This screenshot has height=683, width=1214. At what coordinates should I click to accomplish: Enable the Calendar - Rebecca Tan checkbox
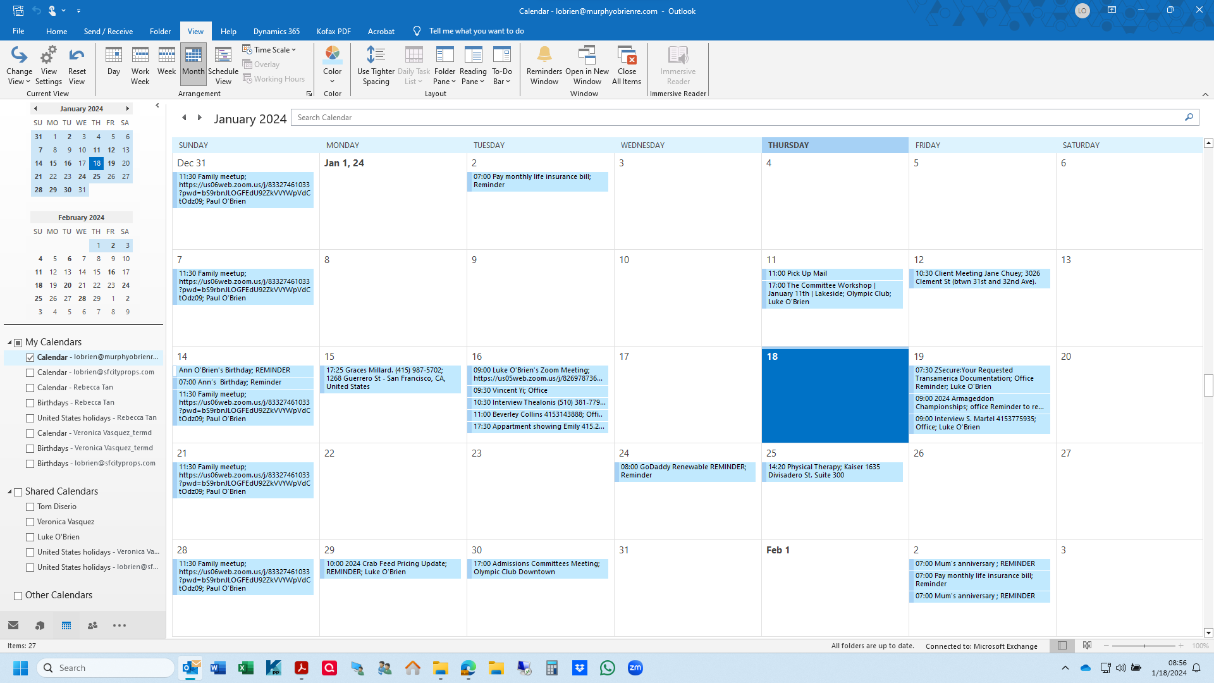[30, 387]
